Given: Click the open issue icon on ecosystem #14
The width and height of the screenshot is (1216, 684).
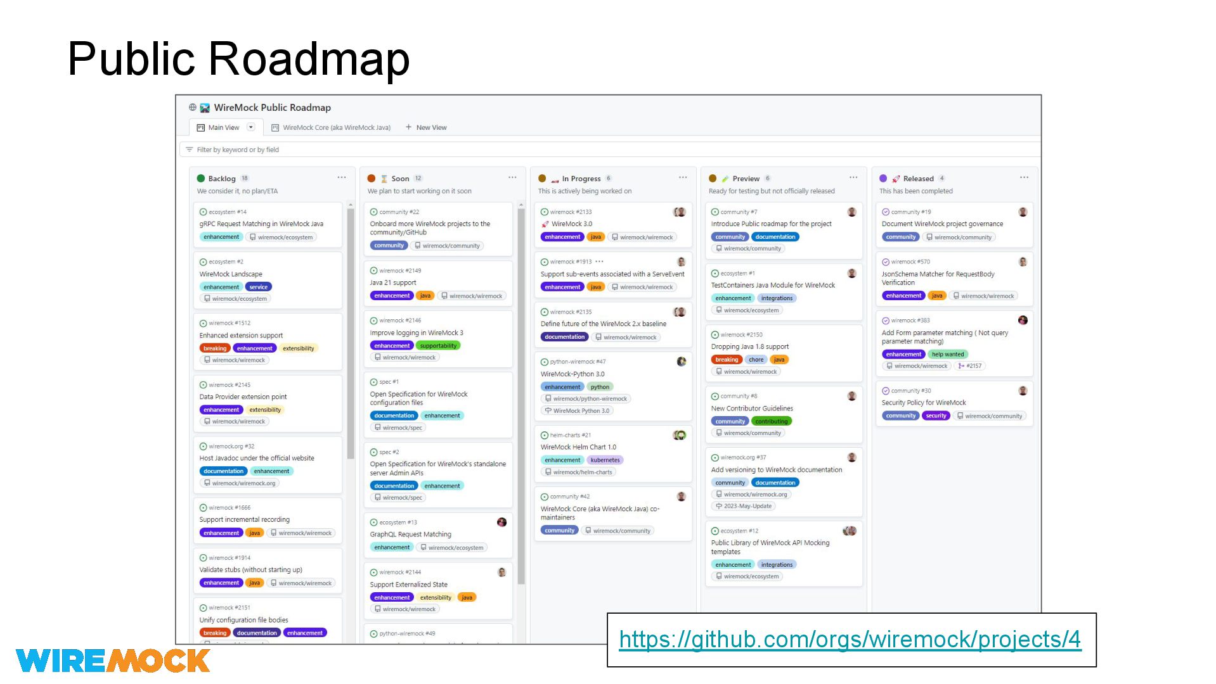Looking at the screenshot, I should tap(203, 212).
